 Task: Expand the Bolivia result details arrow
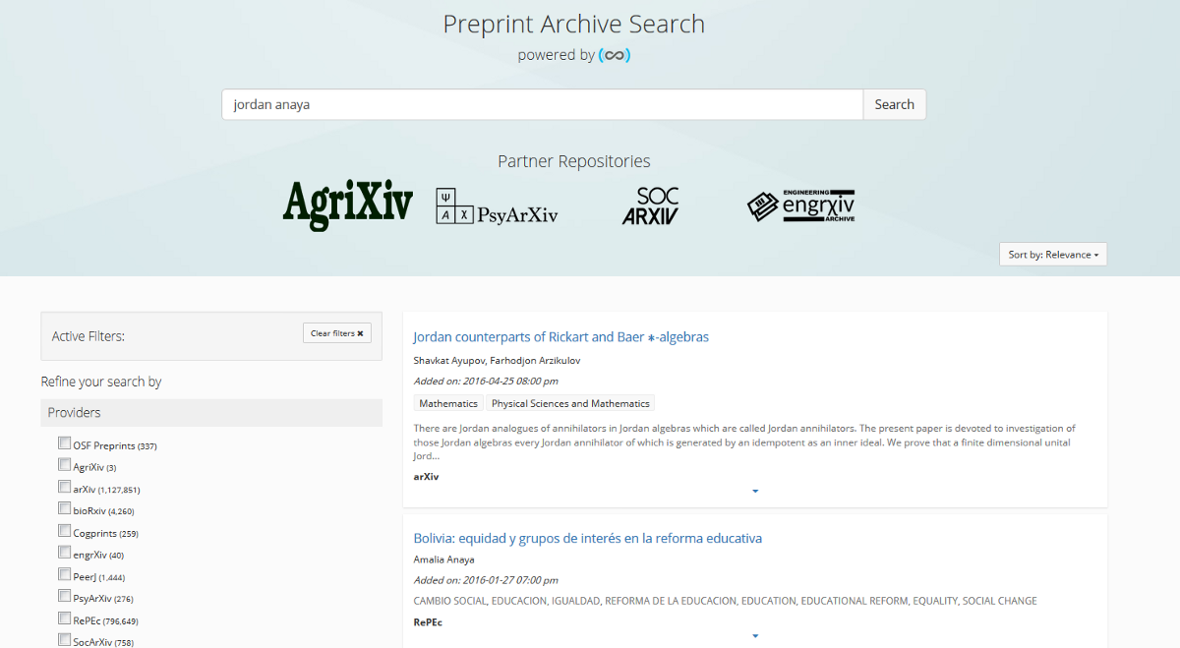[x=755, y=636]
